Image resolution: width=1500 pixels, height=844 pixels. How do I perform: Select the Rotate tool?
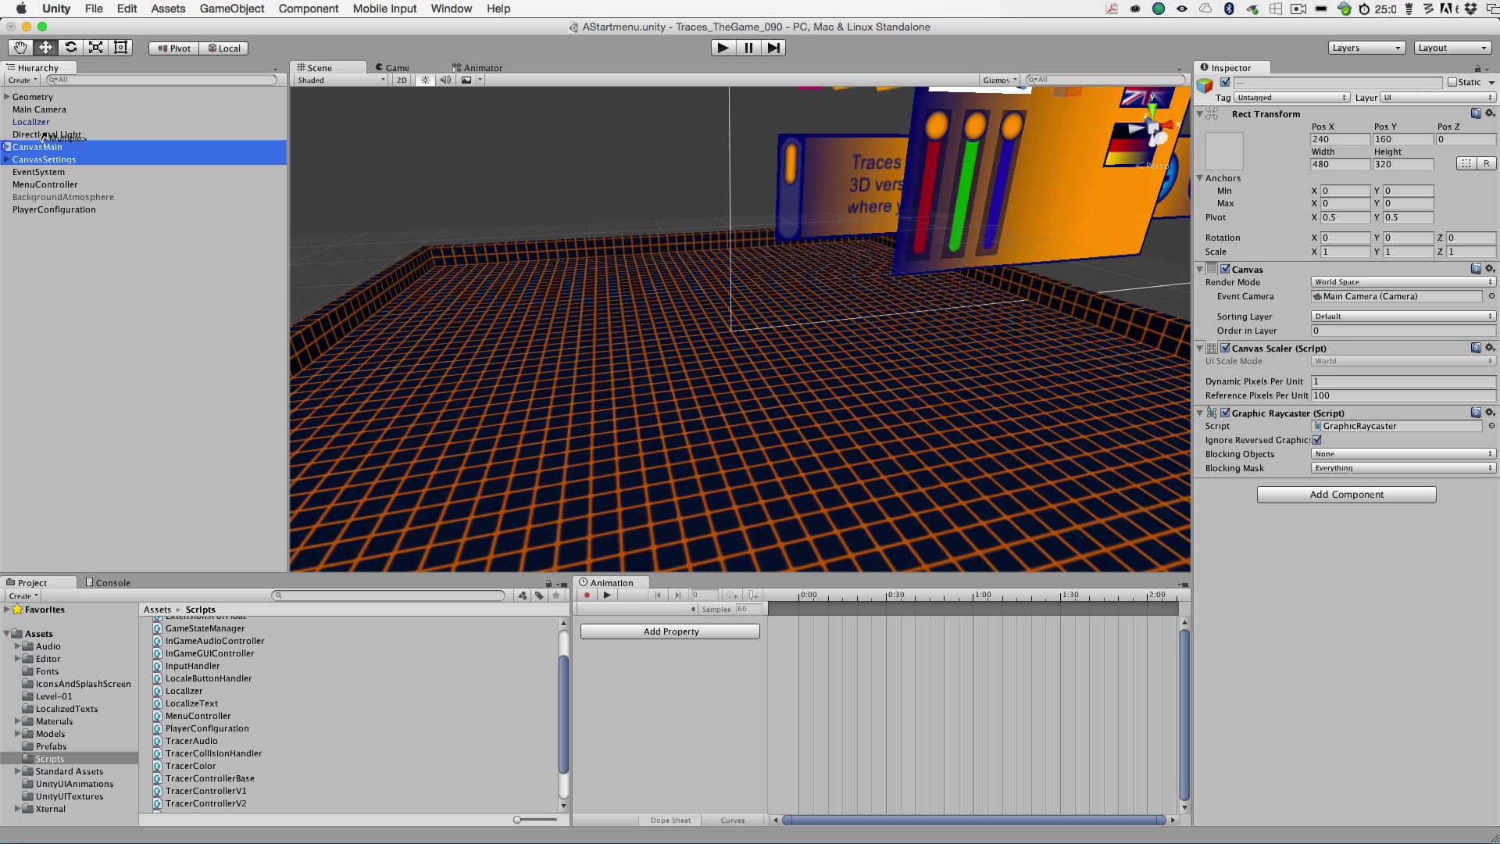point(70,48)
